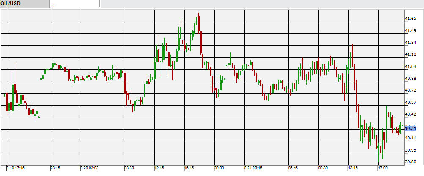Select the 05:46 time axis label
Screen dimensions: 424x176
[x=293, y=168]
